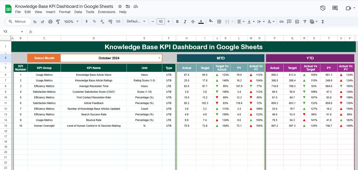Click the Menus search button

click(x=18, y=21)
